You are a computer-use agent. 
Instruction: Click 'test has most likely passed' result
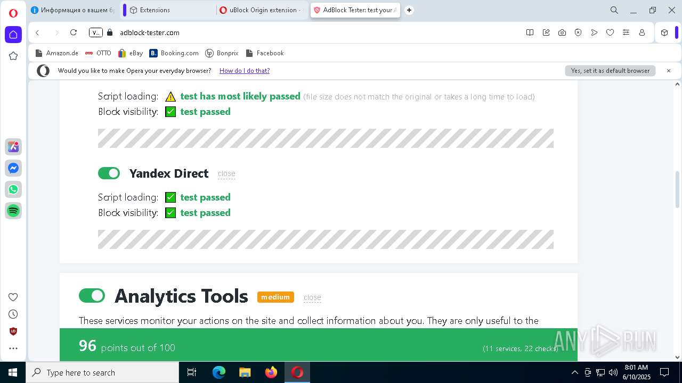(x=240, y=96)
